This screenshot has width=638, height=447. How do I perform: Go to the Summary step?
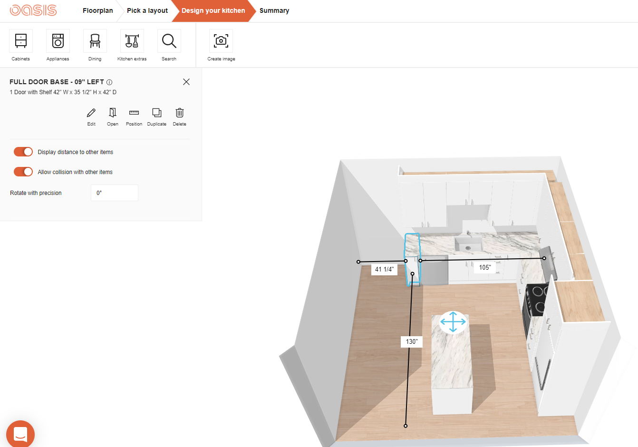point(274,10)
